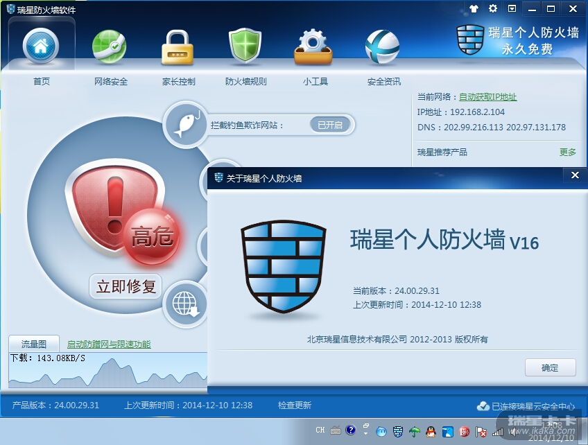Click the 安全资讯 tab label
Screen dimensions: 588x445
pyautogui.click(x=384, y=81)
